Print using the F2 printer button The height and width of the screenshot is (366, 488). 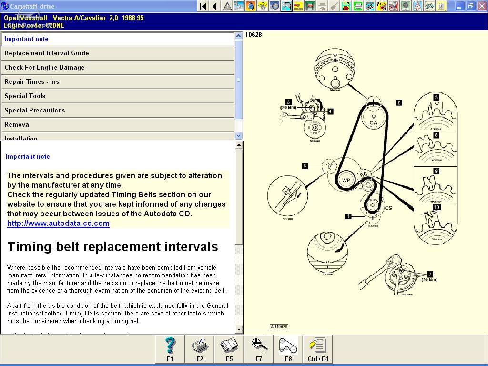(200, 349)
